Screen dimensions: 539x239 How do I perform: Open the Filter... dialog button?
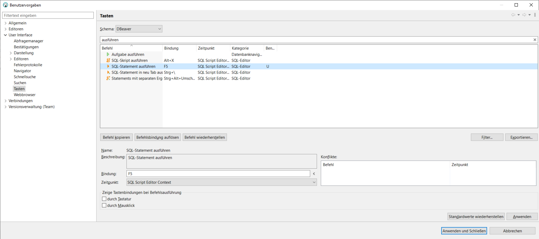pos(487,137)
